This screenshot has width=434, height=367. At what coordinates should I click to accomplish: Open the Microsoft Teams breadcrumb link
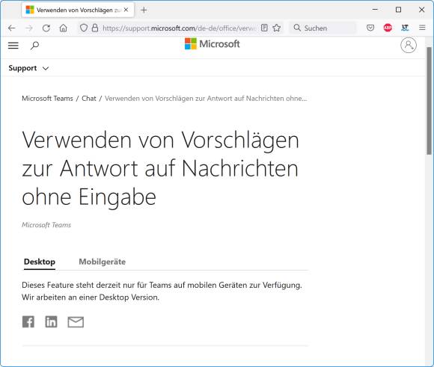[x=47, y=99]
